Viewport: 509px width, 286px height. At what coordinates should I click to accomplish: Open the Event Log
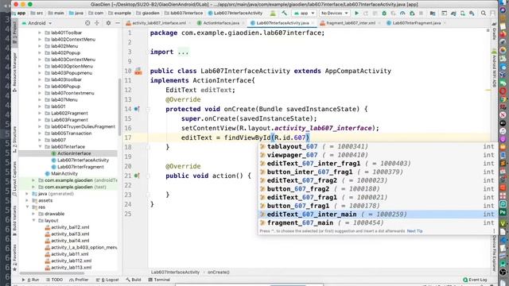476,280
